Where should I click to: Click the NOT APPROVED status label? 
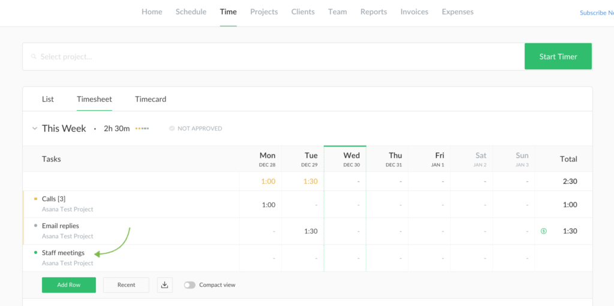200,128
